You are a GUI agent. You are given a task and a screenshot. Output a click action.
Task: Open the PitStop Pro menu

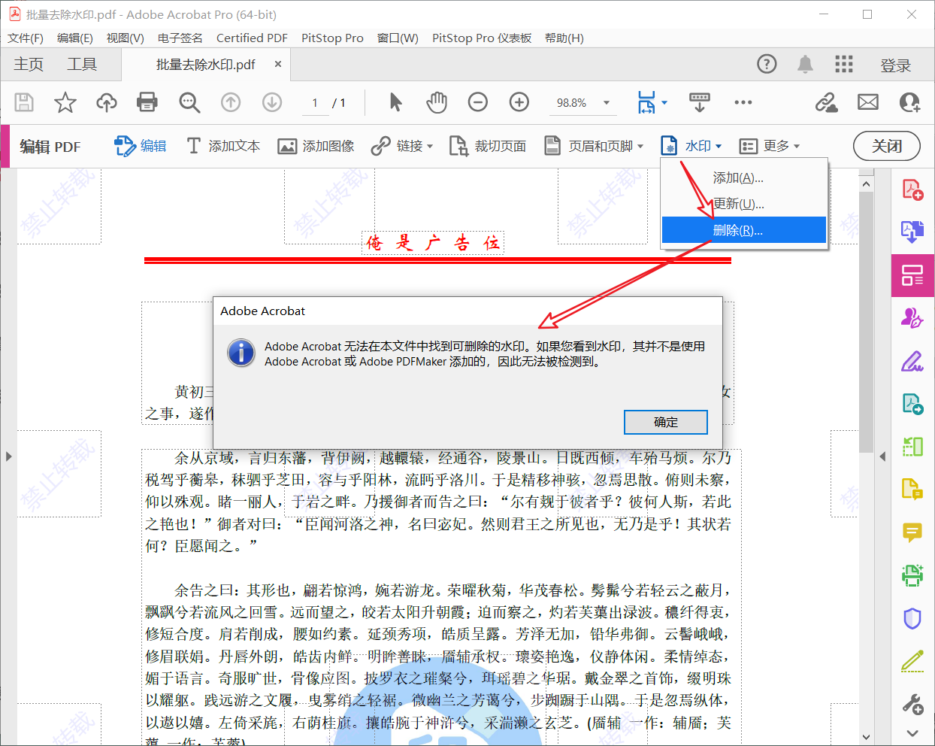[x=332, y=38]
